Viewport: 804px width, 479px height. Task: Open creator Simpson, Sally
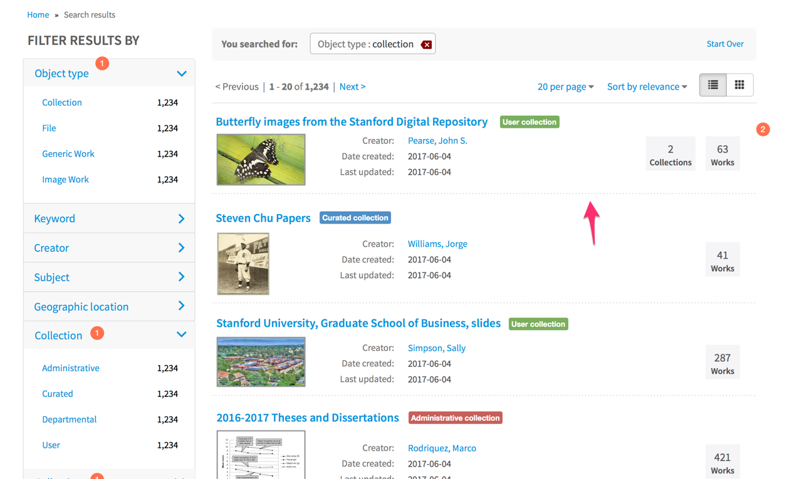click(437, 348)
